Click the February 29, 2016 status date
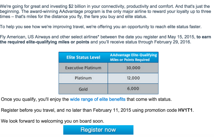214x137 pixels. pyautogui.click(x=172, y=42)
